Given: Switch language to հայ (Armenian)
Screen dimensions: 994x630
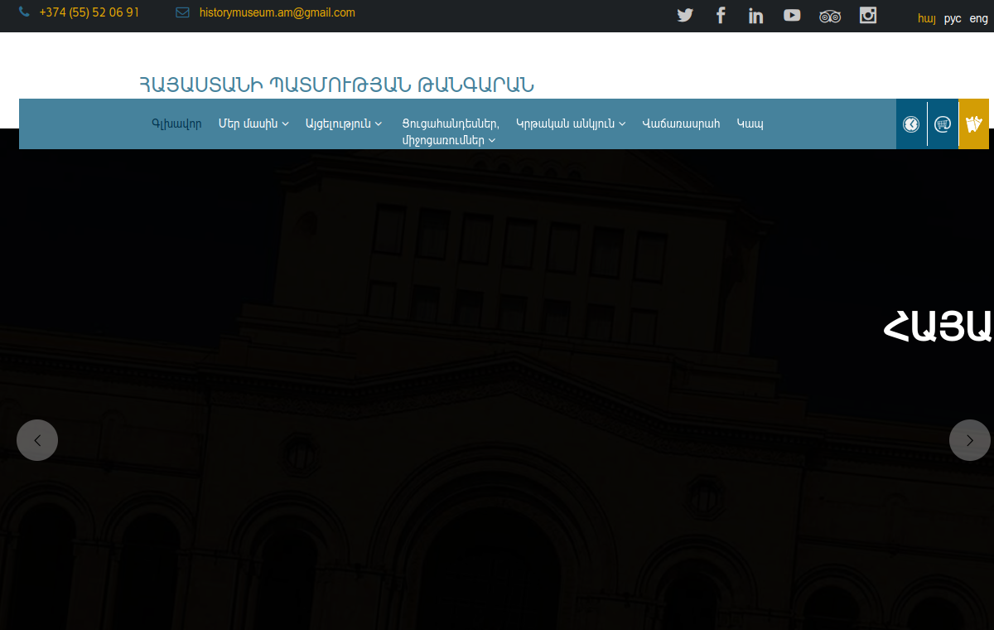Looking at the screenshot, I should point(927,18).
